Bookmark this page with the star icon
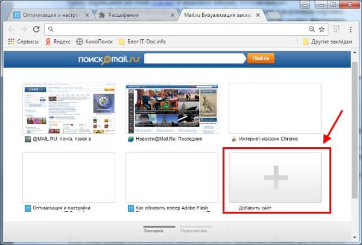The height and width of the screenshot is (245, 362). click(x=322, y=29)
